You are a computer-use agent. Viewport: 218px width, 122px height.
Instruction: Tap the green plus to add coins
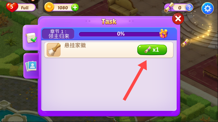tap(75, 7)
